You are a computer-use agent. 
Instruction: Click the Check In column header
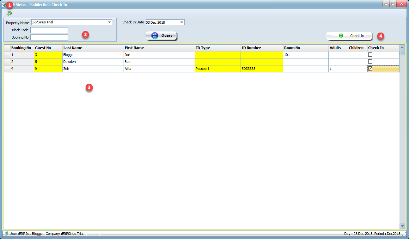click(x=383, y=48)
